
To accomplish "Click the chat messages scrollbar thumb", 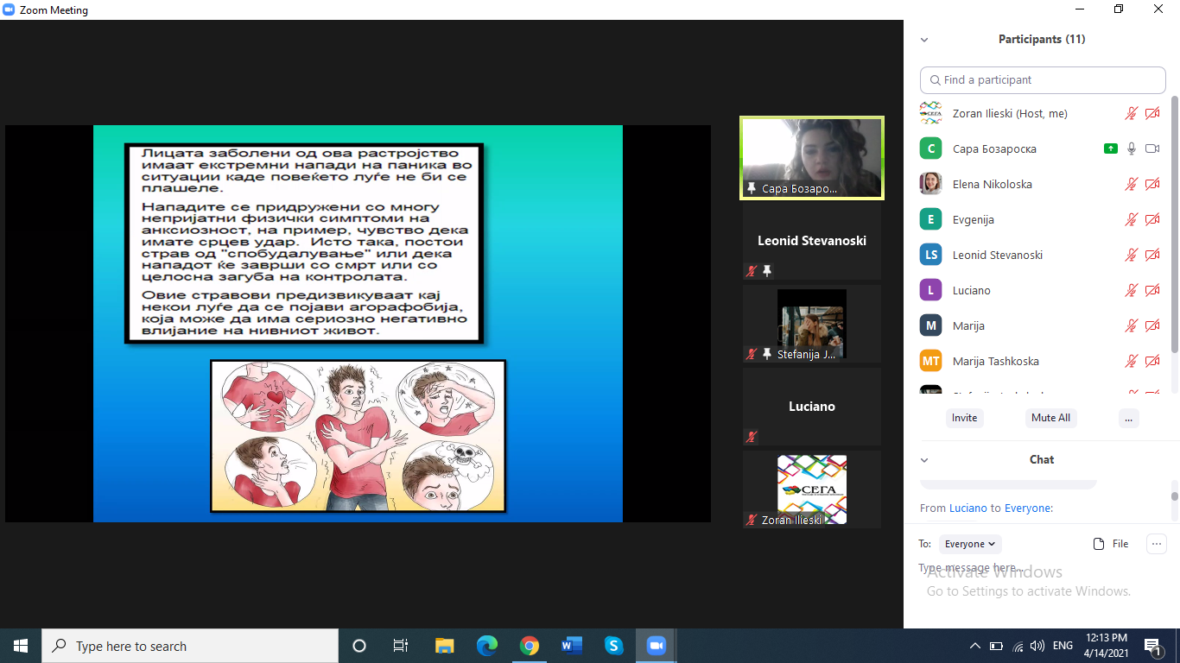I will tap(1175, 496).
